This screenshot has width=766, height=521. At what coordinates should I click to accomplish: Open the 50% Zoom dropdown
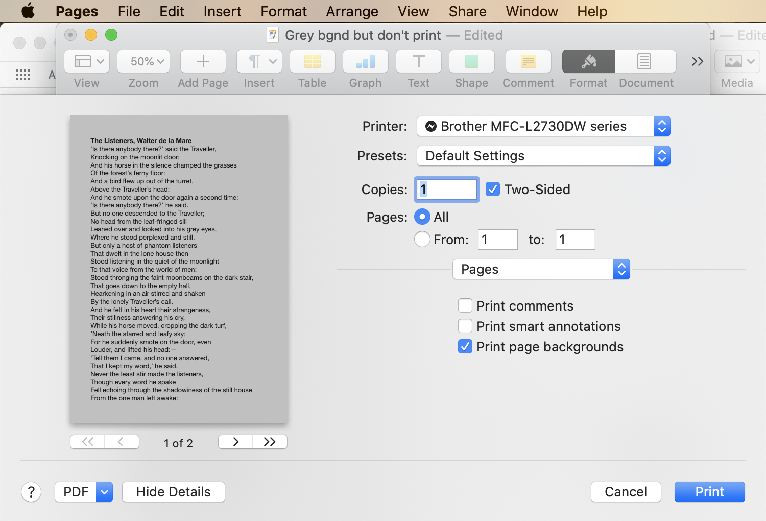click(x=143, y=62)
